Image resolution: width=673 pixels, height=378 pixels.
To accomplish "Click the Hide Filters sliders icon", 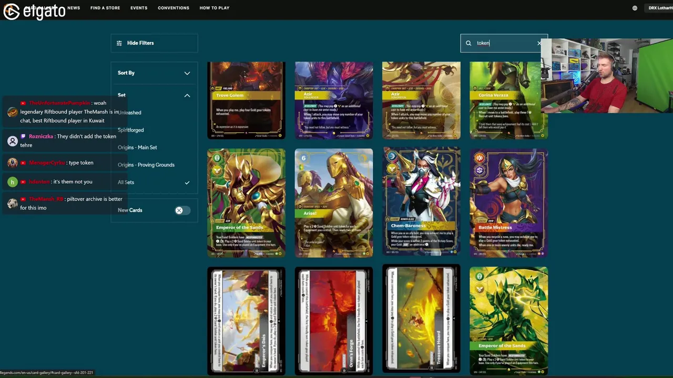I will pyautogui.click(x=119, y=43).
